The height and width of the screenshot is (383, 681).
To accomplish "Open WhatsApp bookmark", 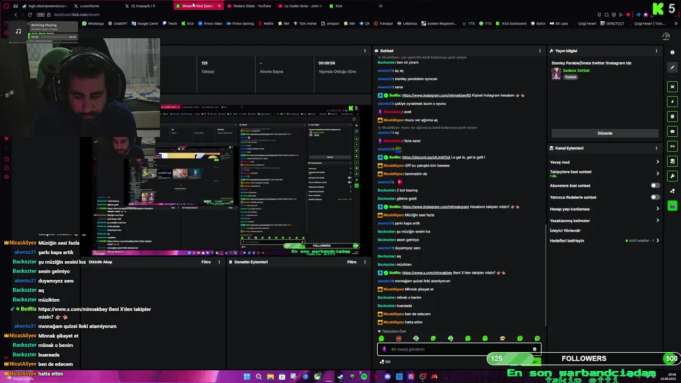I will [x=93, y=23].
